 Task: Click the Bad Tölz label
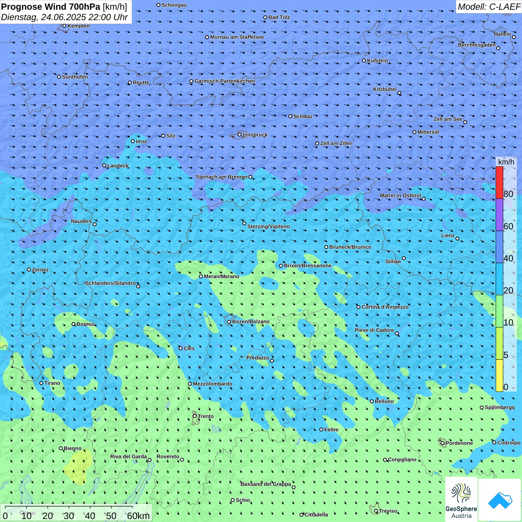pos(279,17)
